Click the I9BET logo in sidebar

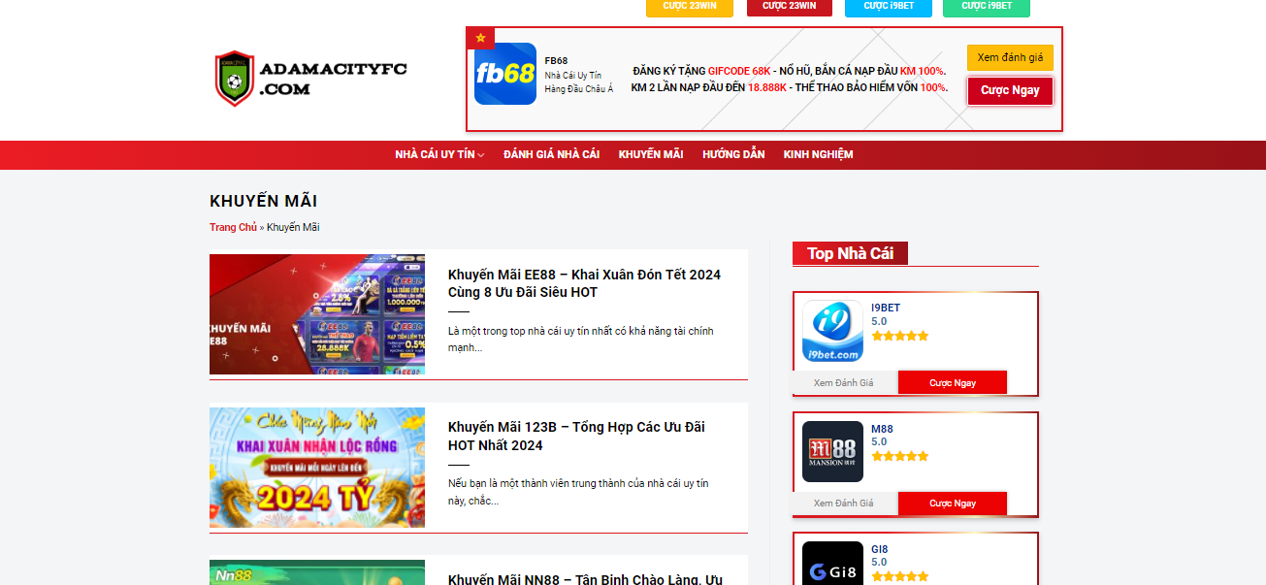pos(832,331)
